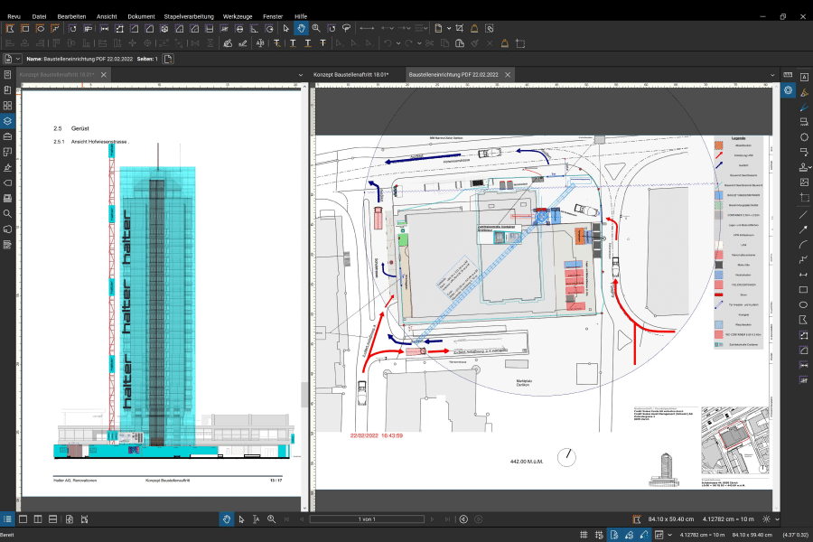813x542 pixels.
Task: Toggle snap to grid in status bar
Action: point(599,535)
